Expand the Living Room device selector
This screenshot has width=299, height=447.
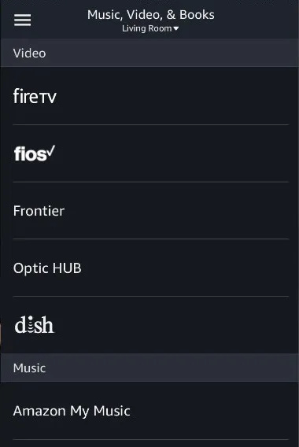click(150, 28)
